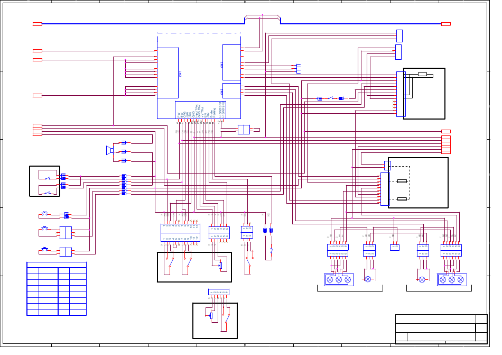The image size is (502, 355).
Task: Select the stack of four red terminals on the left
Action: 38,130
